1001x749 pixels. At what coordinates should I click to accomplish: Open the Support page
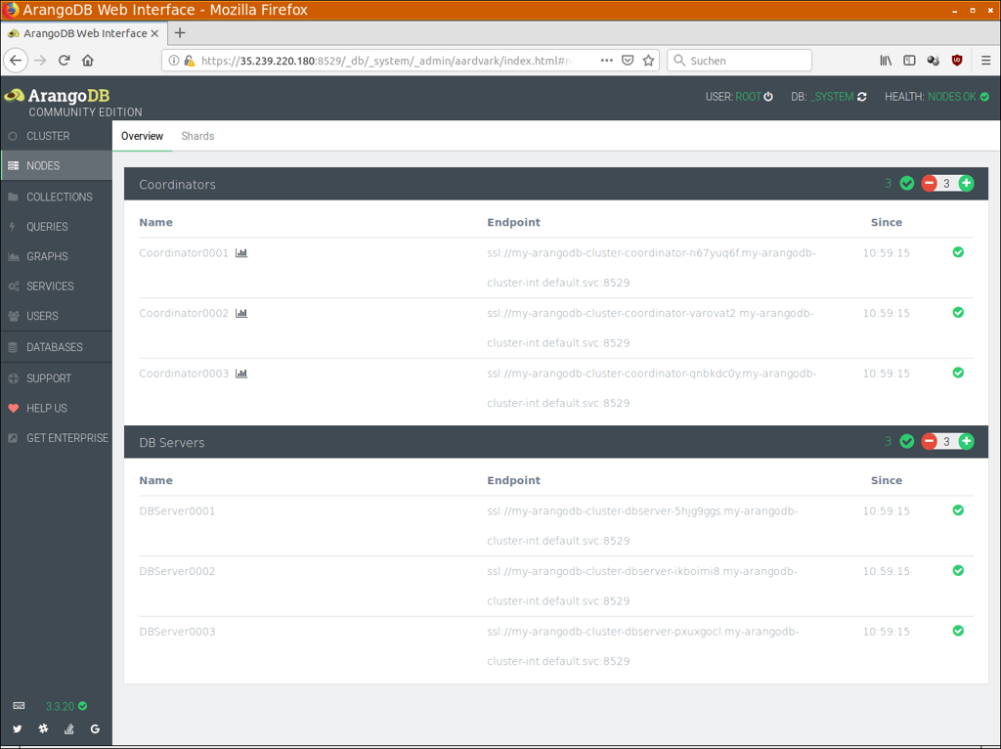[x=49, y=377]
